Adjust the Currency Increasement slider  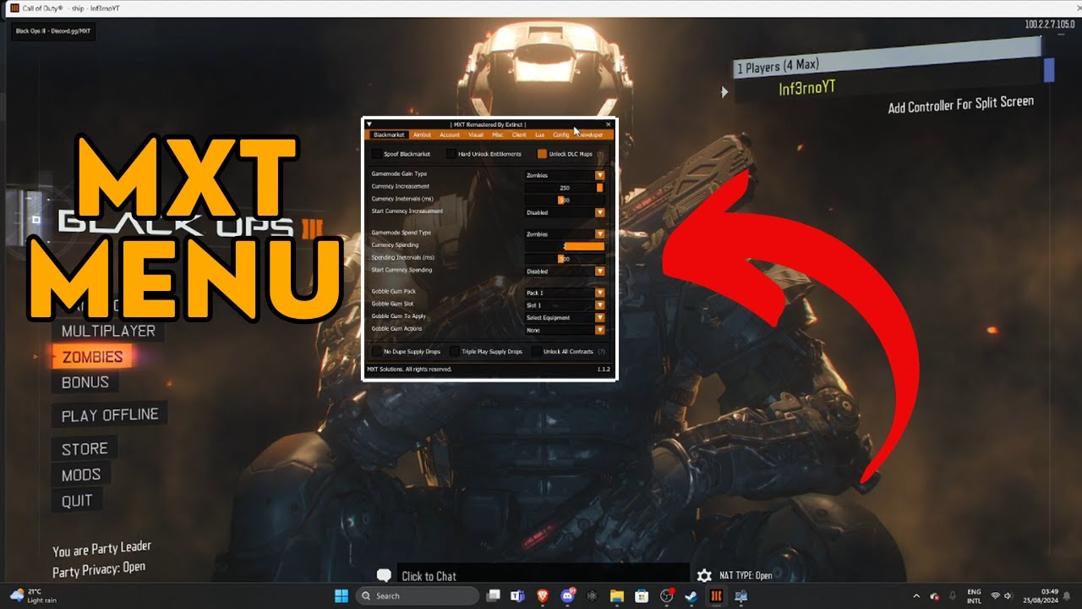(565, 188)
